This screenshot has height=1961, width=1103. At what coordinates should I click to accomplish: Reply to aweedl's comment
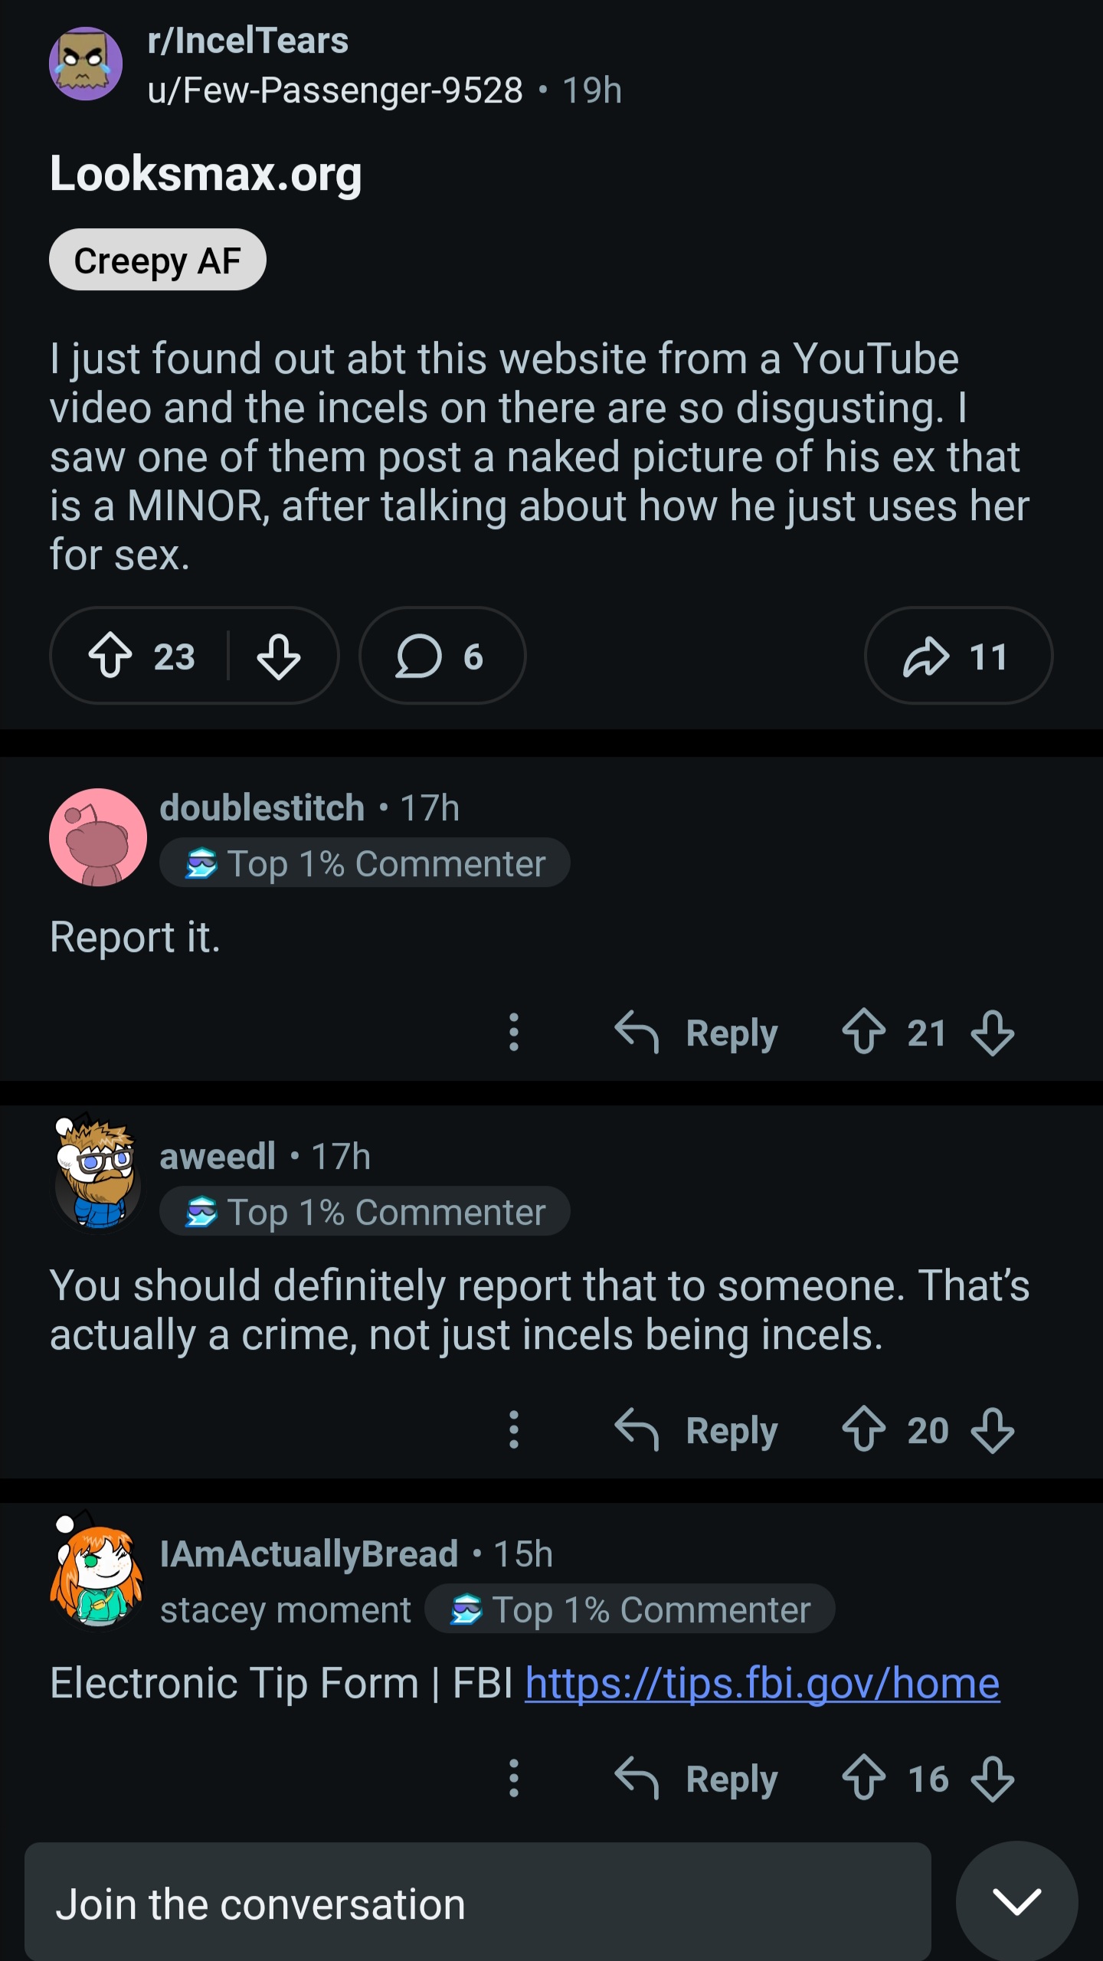coord(697,1429)
